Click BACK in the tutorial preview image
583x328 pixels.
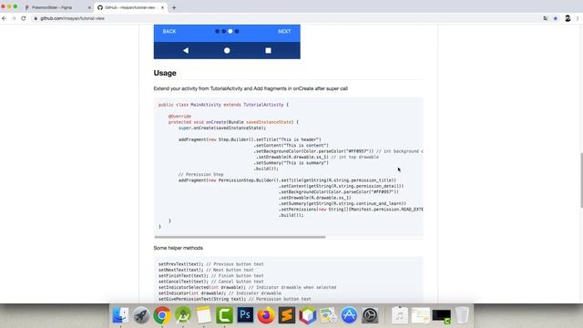click(169, 32)
